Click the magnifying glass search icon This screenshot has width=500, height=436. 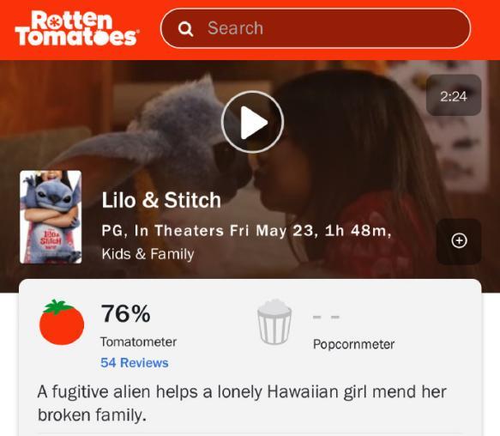tap(185, 28)
